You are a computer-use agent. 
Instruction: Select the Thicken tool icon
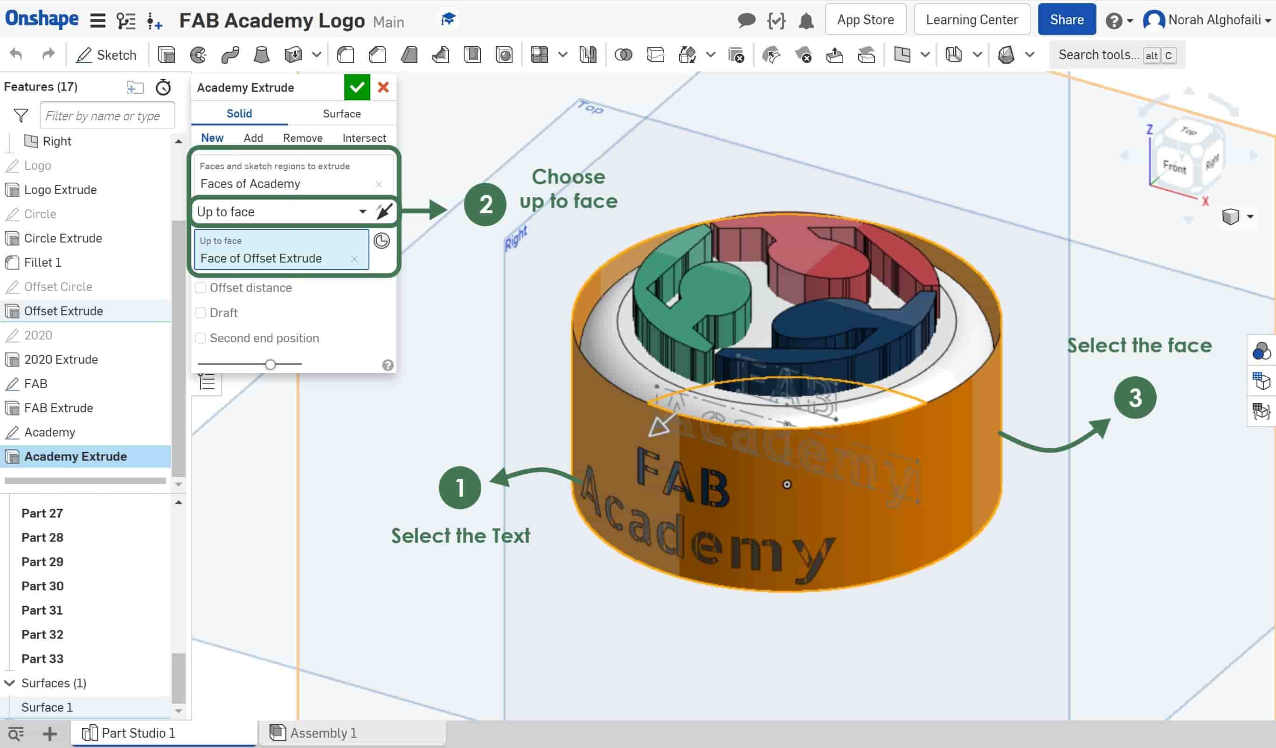point(293,54)
